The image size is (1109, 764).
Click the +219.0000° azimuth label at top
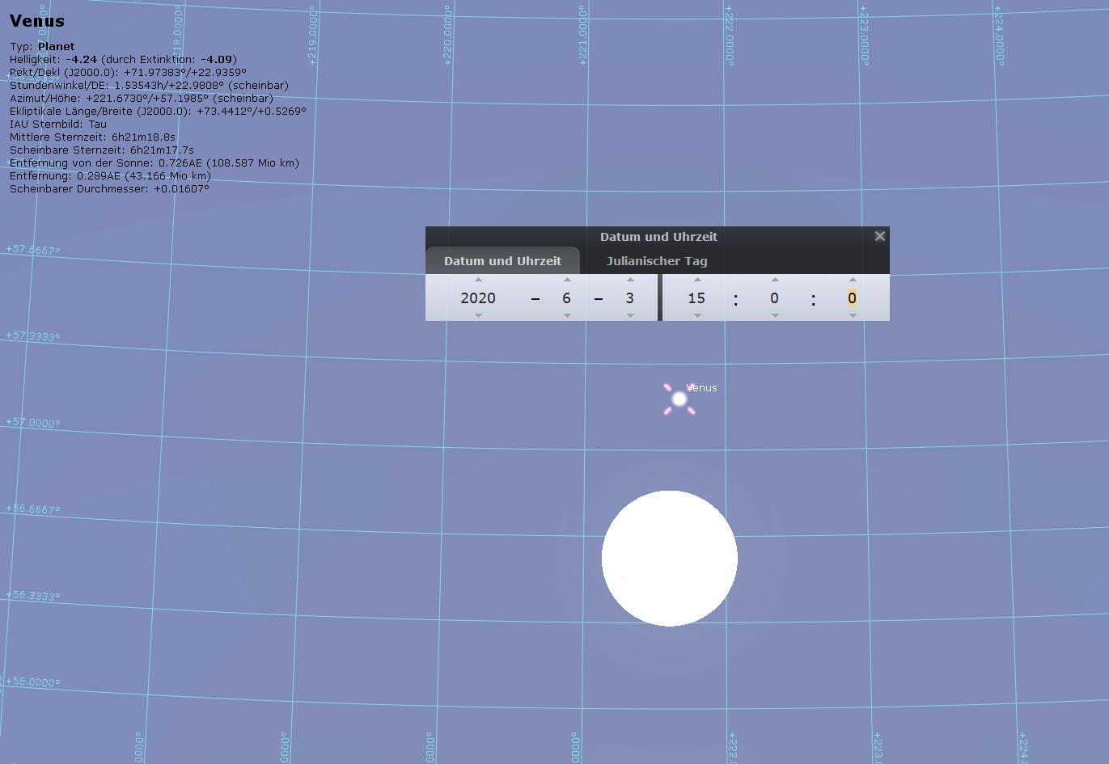pos(313,36)
